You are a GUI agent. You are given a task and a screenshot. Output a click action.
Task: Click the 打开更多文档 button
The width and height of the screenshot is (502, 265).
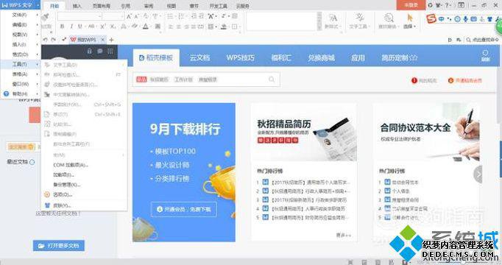pyautogui.click(x=59, y=245)
